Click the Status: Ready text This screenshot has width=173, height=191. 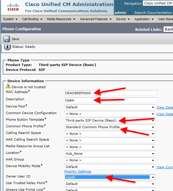point(24,47)
